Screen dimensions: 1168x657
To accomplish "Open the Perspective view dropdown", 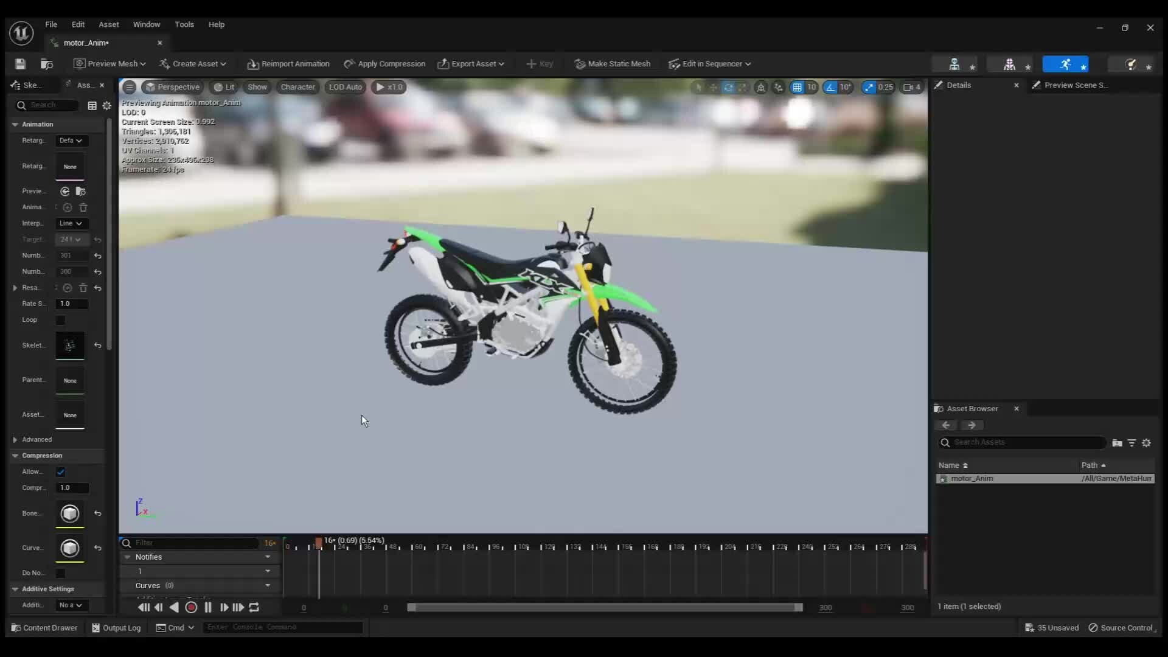I will (x=172, y=87).
